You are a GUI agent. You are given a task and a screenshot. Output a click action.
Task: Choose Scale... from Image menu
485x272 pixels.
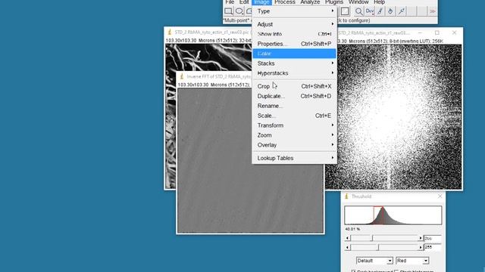click(294, 116)
